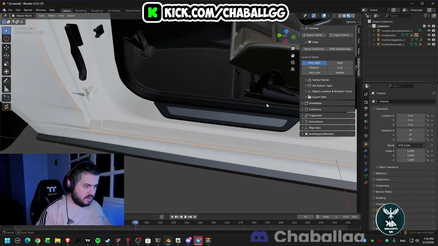438x246 pixels.
Task: Click the viewport pan hand icon
Action: pos(293,56)
